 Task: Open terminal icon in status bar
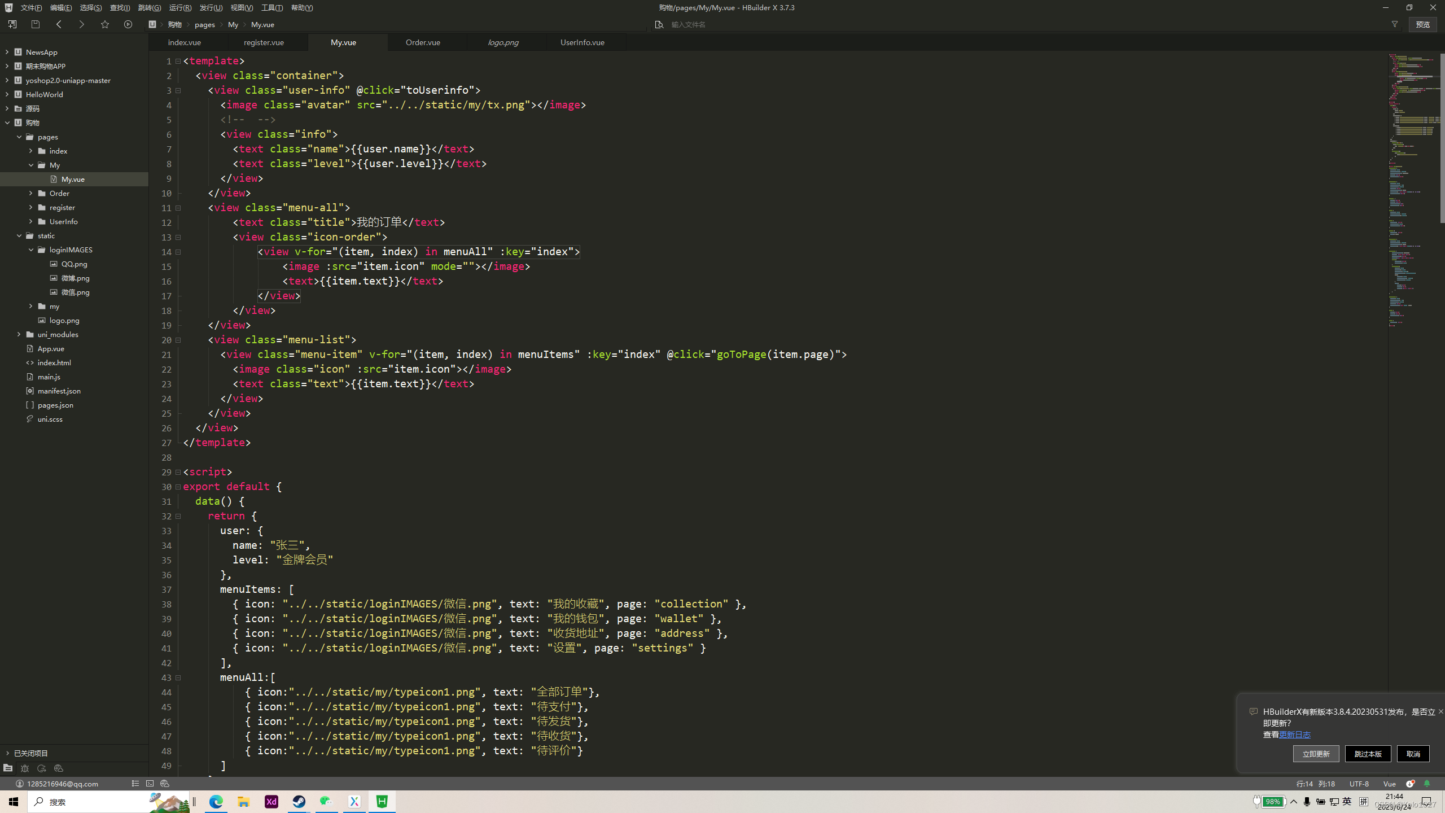(x=150, y=784)
